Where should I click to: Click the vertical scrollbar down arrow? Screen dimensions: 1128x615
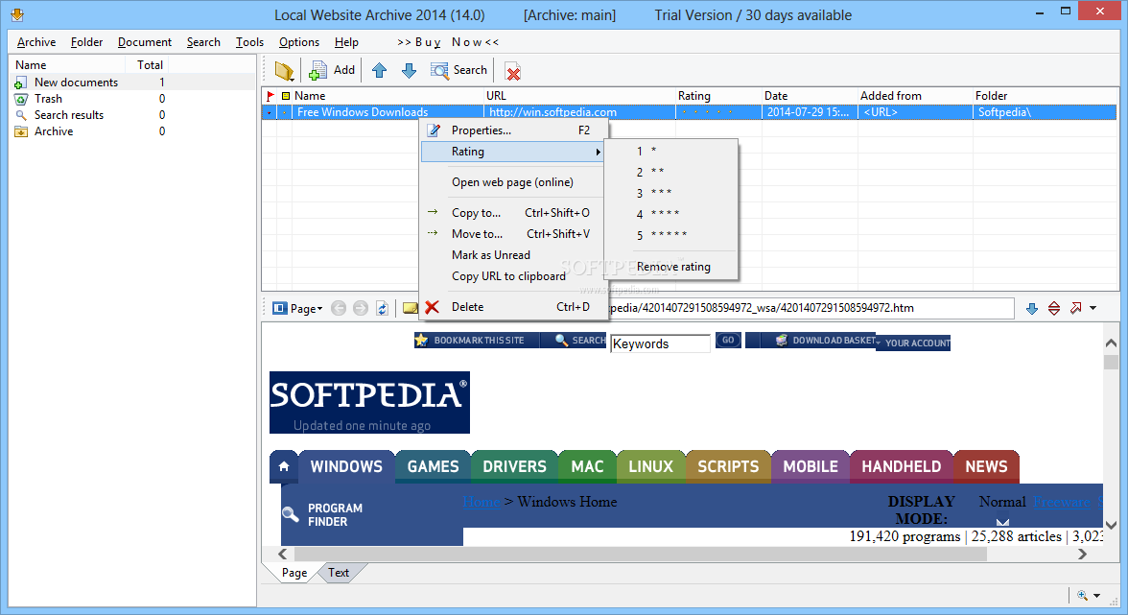click(x=1111, y=525)
